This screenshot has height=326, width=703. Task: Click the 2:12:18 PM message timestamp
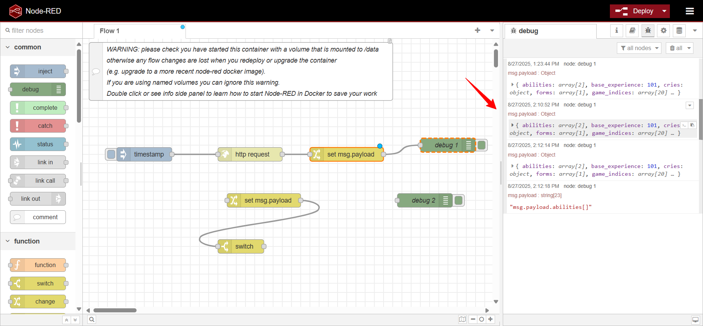click(533, 186)
